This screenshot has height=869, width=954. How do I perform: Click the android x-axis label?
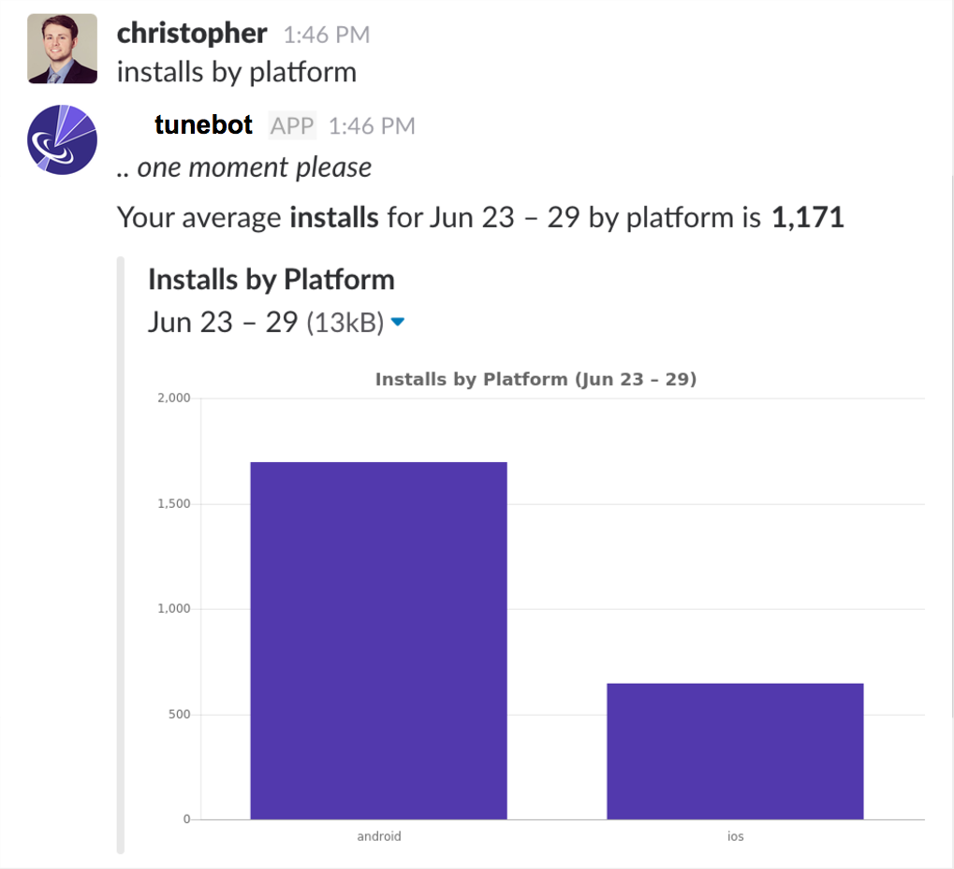coord(379,836)
